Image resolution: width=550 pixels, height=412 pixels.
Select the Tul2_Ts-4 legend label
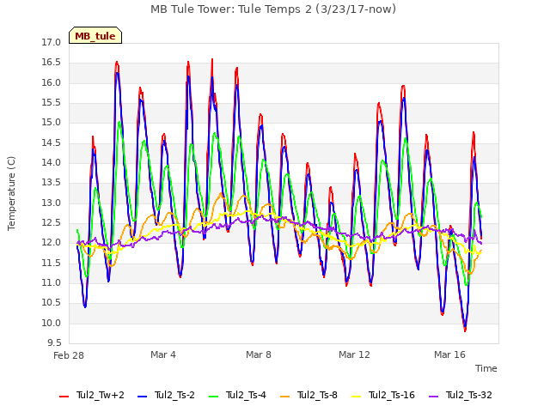tap(247, 396)
